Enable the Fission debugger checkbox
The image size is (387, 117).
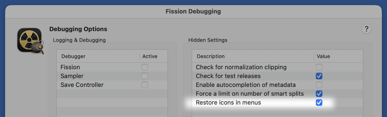(145, 67)
